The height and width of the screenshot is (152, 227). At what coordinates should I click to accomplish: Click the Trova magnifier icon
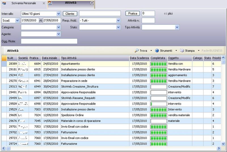pyautogui.click(x=136, y=51)
